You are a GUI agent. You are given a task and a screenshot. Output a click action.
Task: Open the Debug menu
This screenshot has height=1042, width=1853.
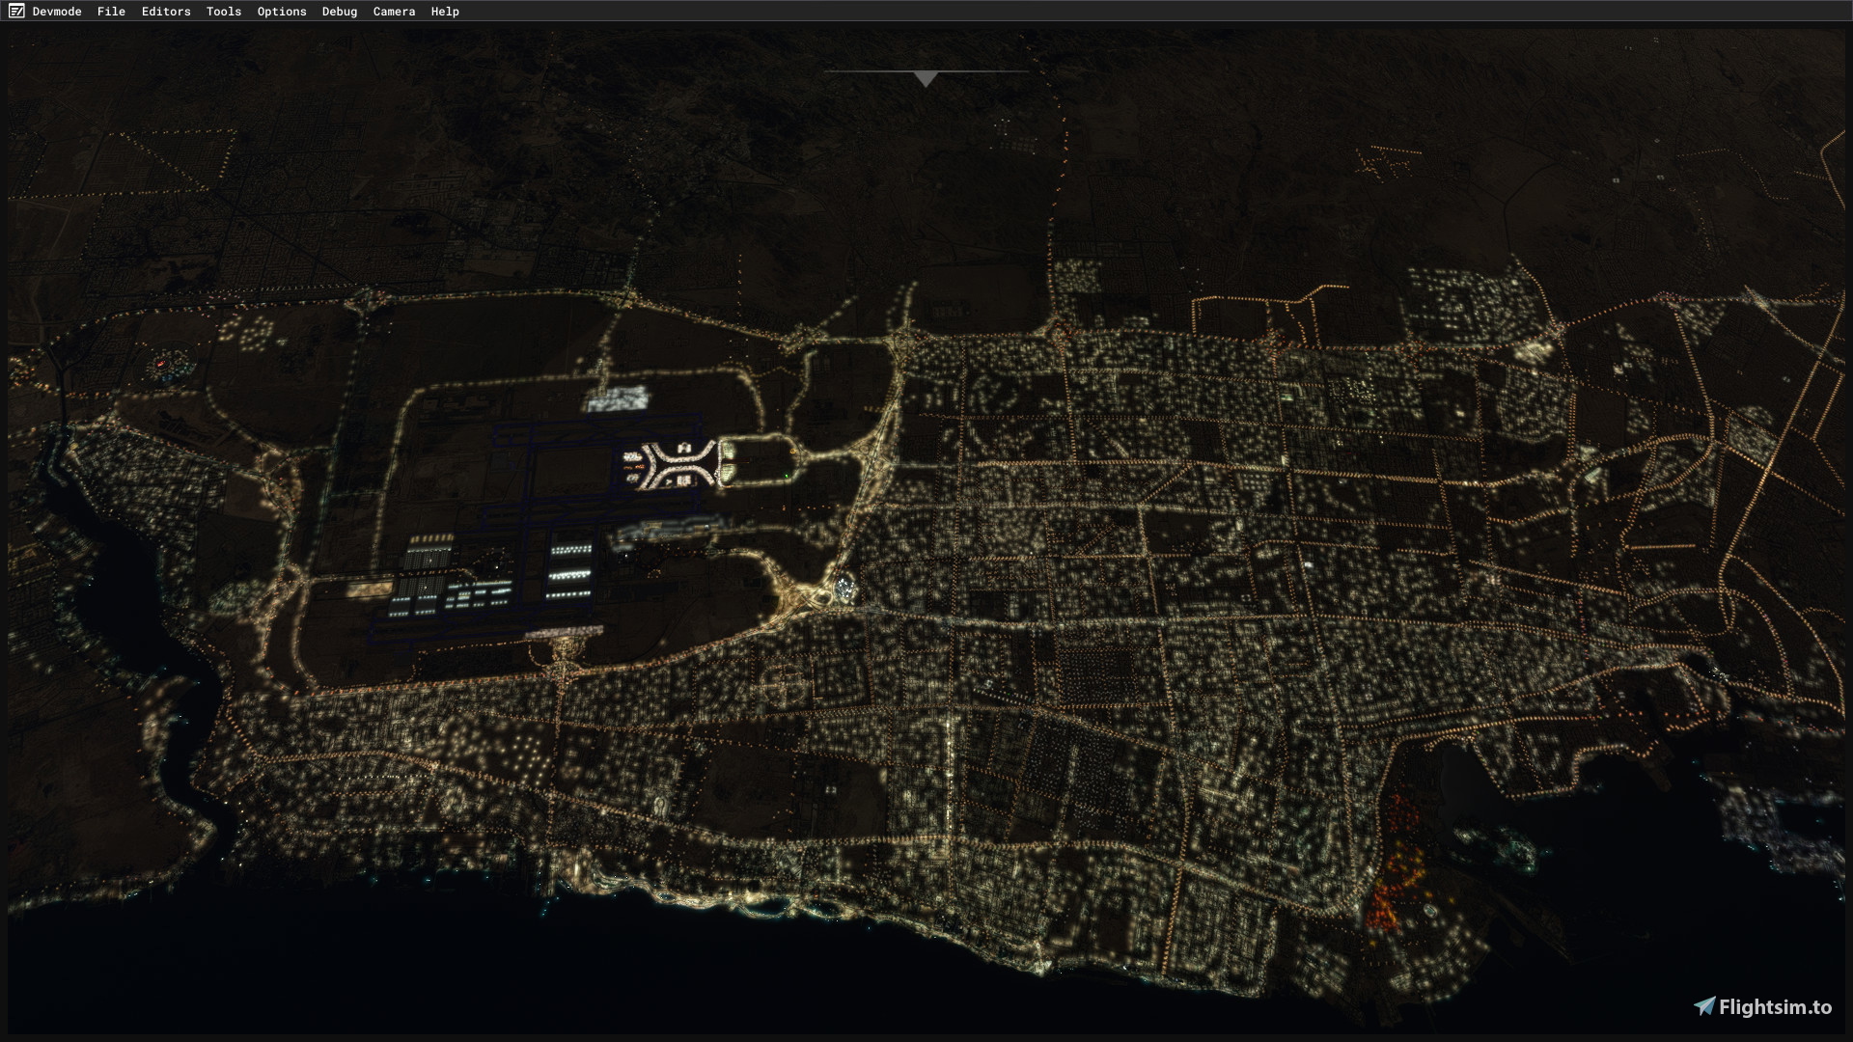[x=340, y=12]
